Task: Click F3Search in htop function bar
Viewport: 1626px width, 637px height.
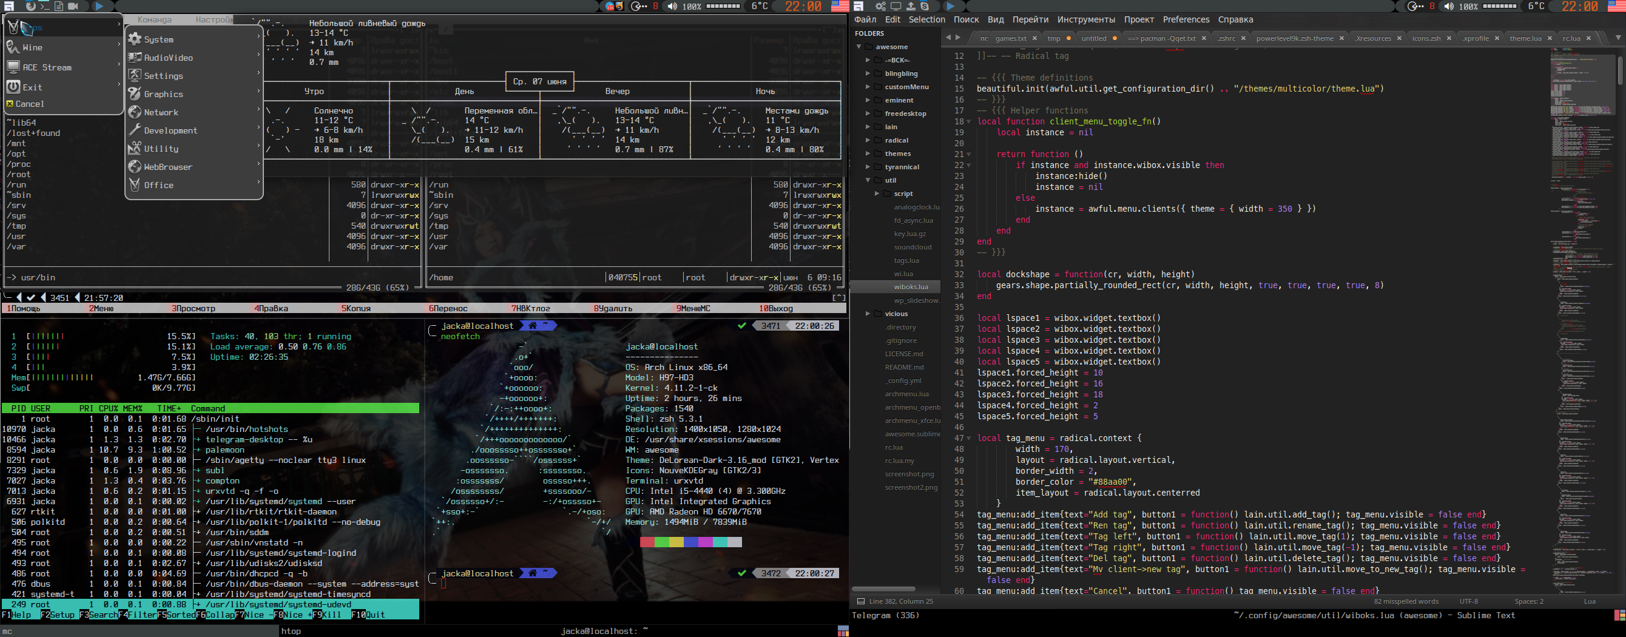Action: pyautogui.click(x=99, y=615)
